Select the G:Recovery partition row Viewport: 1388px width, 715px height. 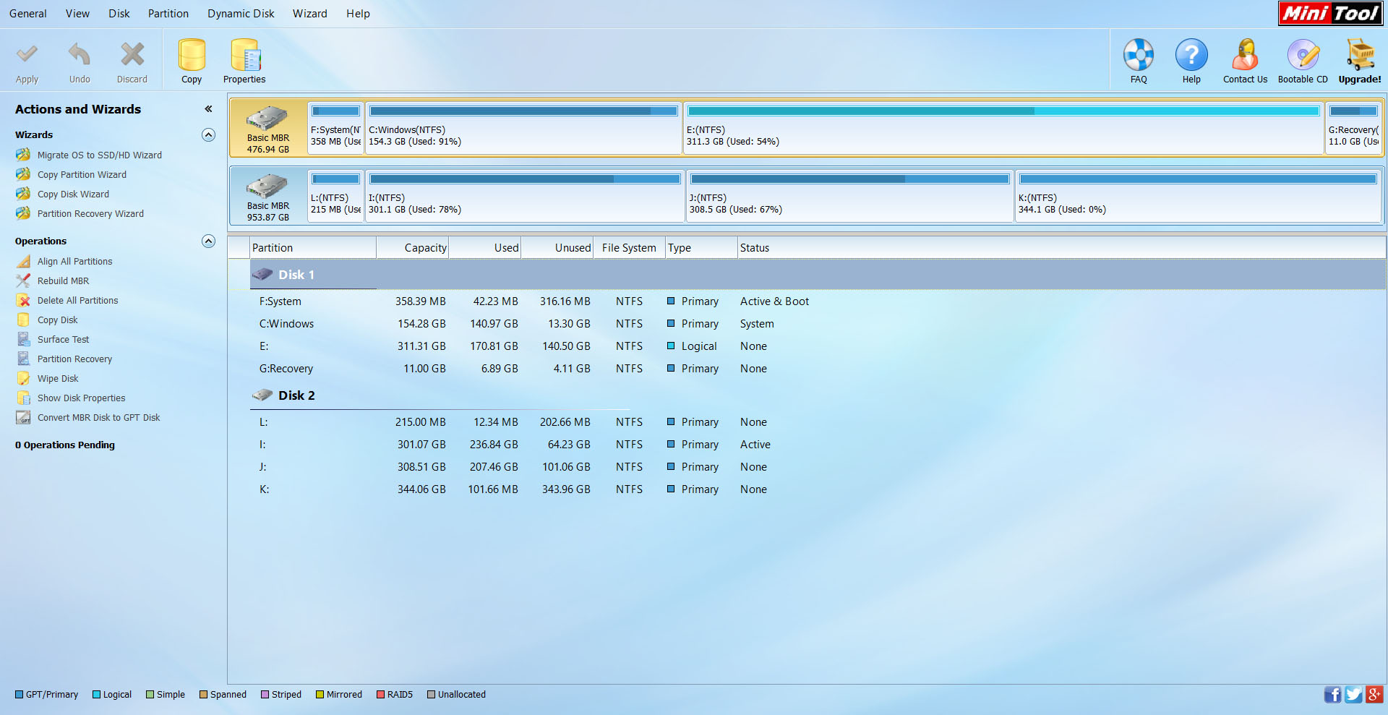tap(818, 369)
